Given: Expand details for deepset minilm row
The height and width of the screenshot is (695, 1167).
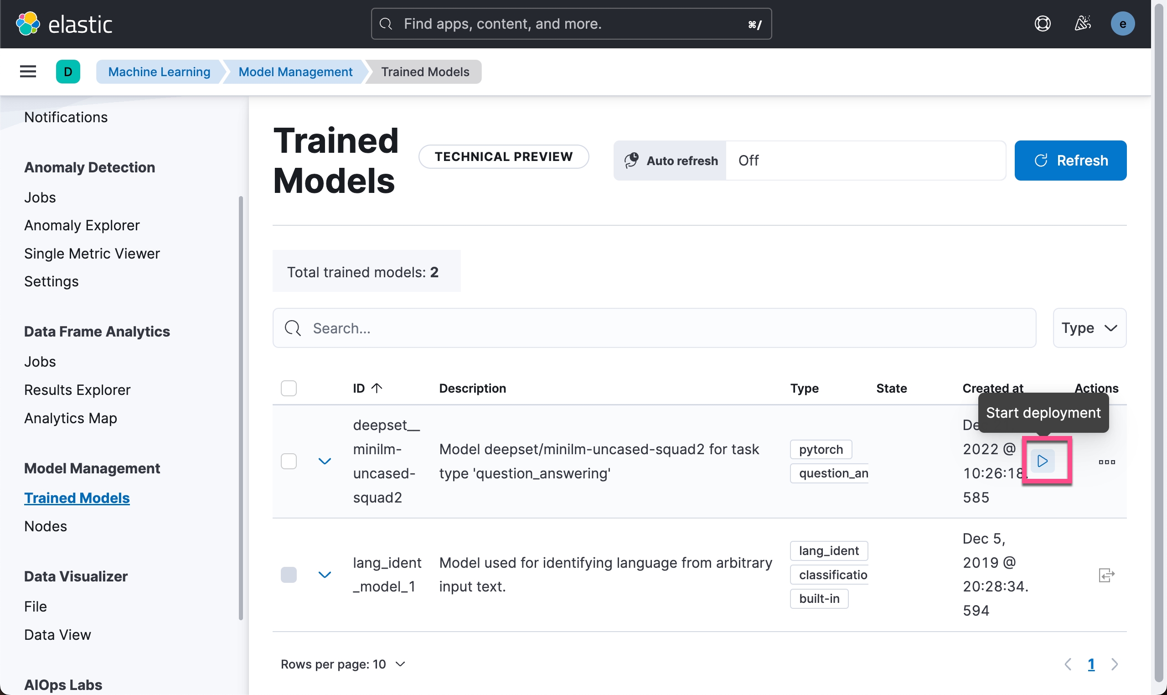Looking at the screenshot, I should click(x=325, y=462).
